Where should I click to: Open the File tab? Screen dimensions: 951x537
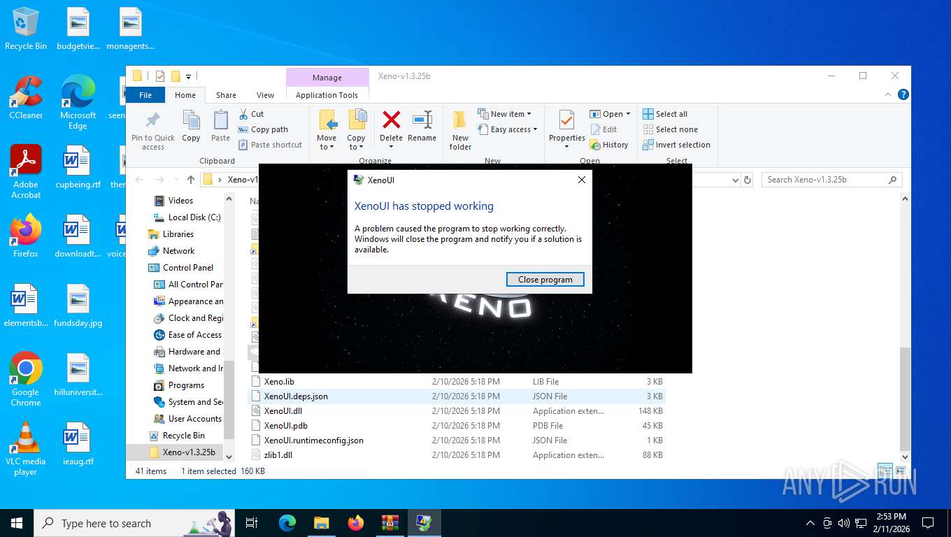pyautogui.click(x=145, y=95)
